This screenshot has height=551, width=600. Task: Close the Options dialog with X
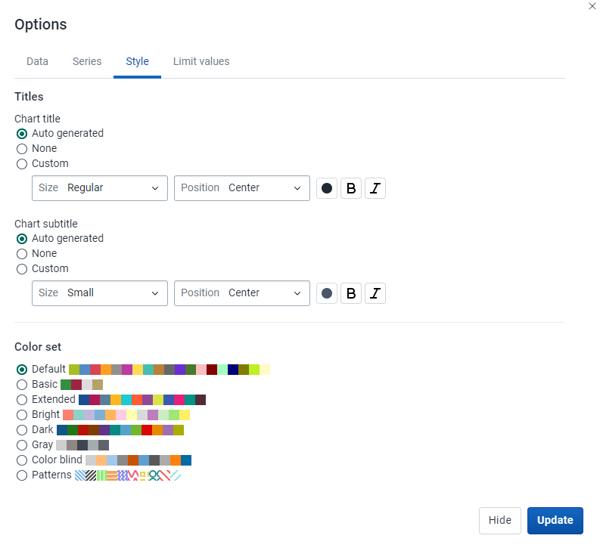(x=592, y=6)
